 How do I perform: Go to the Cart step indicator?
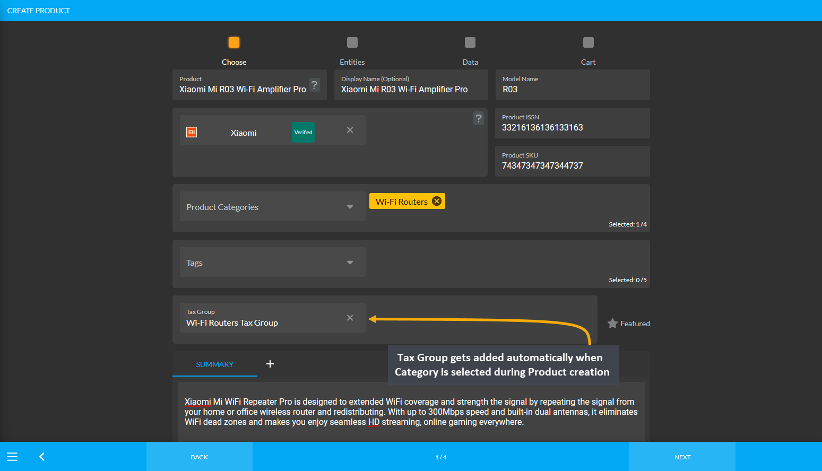(x=589, y=42)
